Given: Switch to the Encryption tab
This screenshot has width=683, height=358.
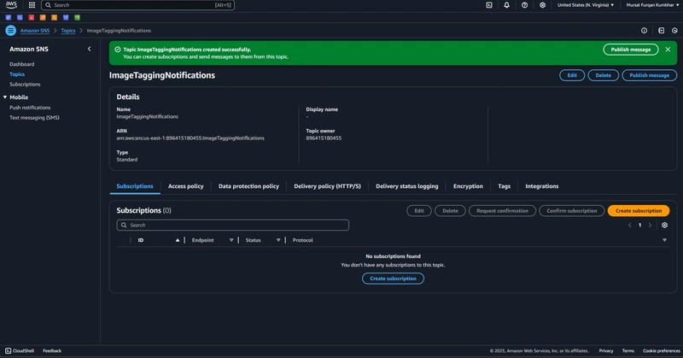Looking at the screenshot, I should [x=468, y=186].
